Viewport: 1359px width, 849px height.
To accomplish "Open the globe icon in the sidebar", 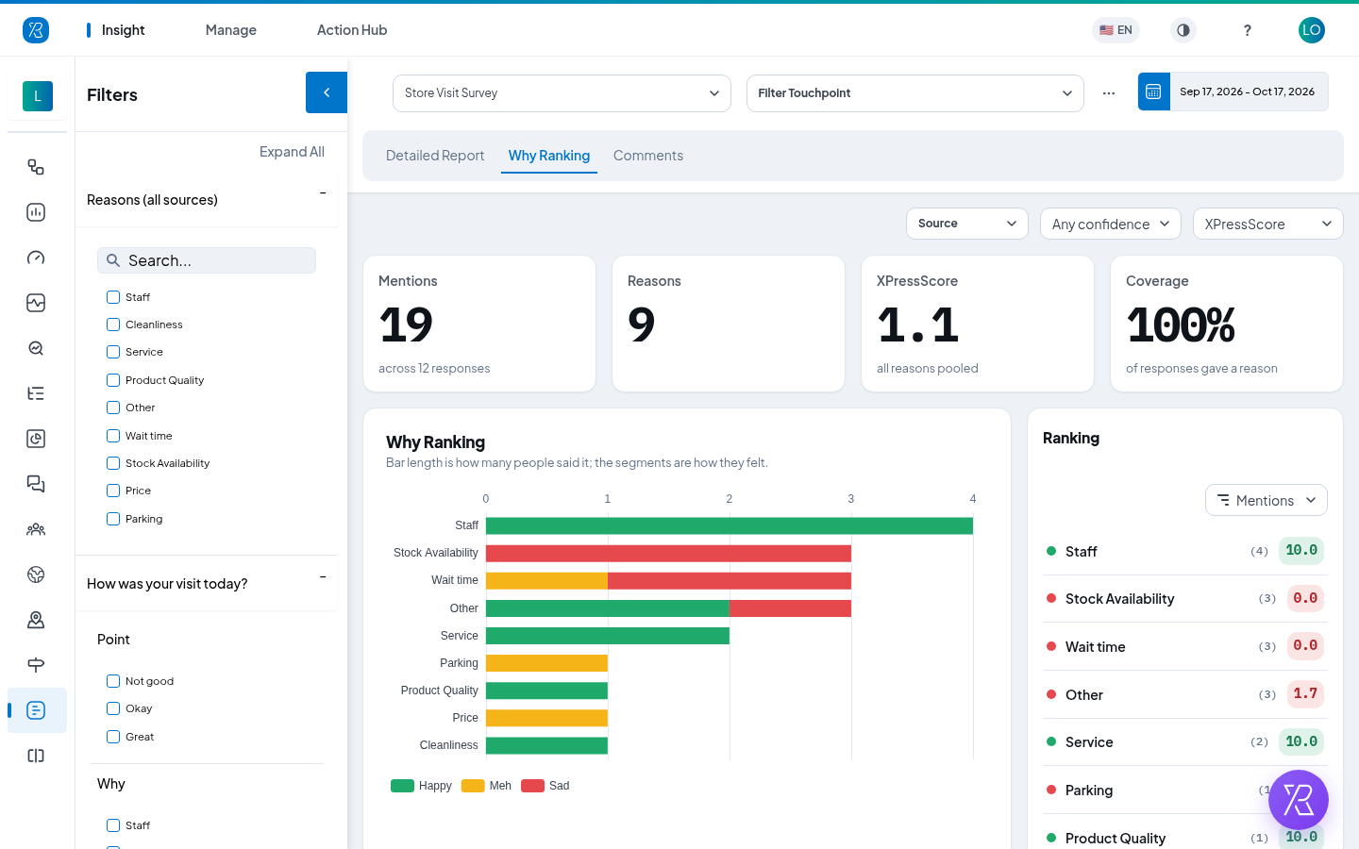I will tap(36, 574).
